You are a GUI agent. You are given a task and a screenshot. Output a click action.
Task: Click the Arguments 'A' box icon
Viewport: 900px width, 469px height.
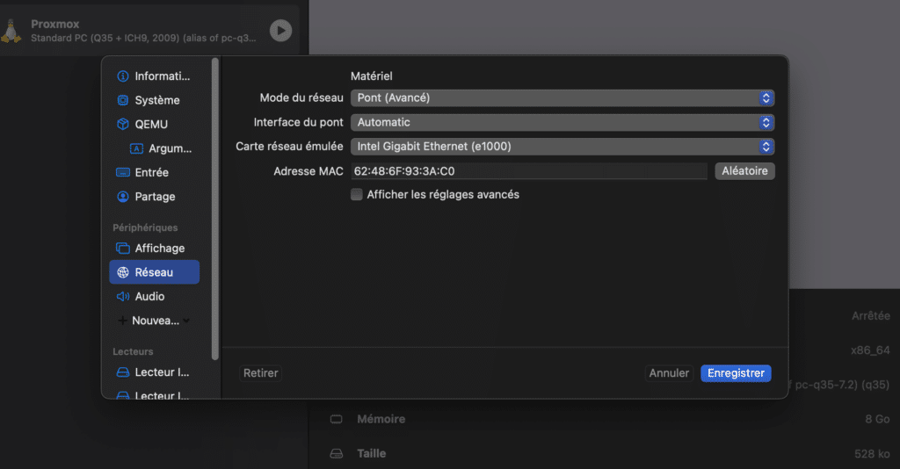click(x=136, y=148)
